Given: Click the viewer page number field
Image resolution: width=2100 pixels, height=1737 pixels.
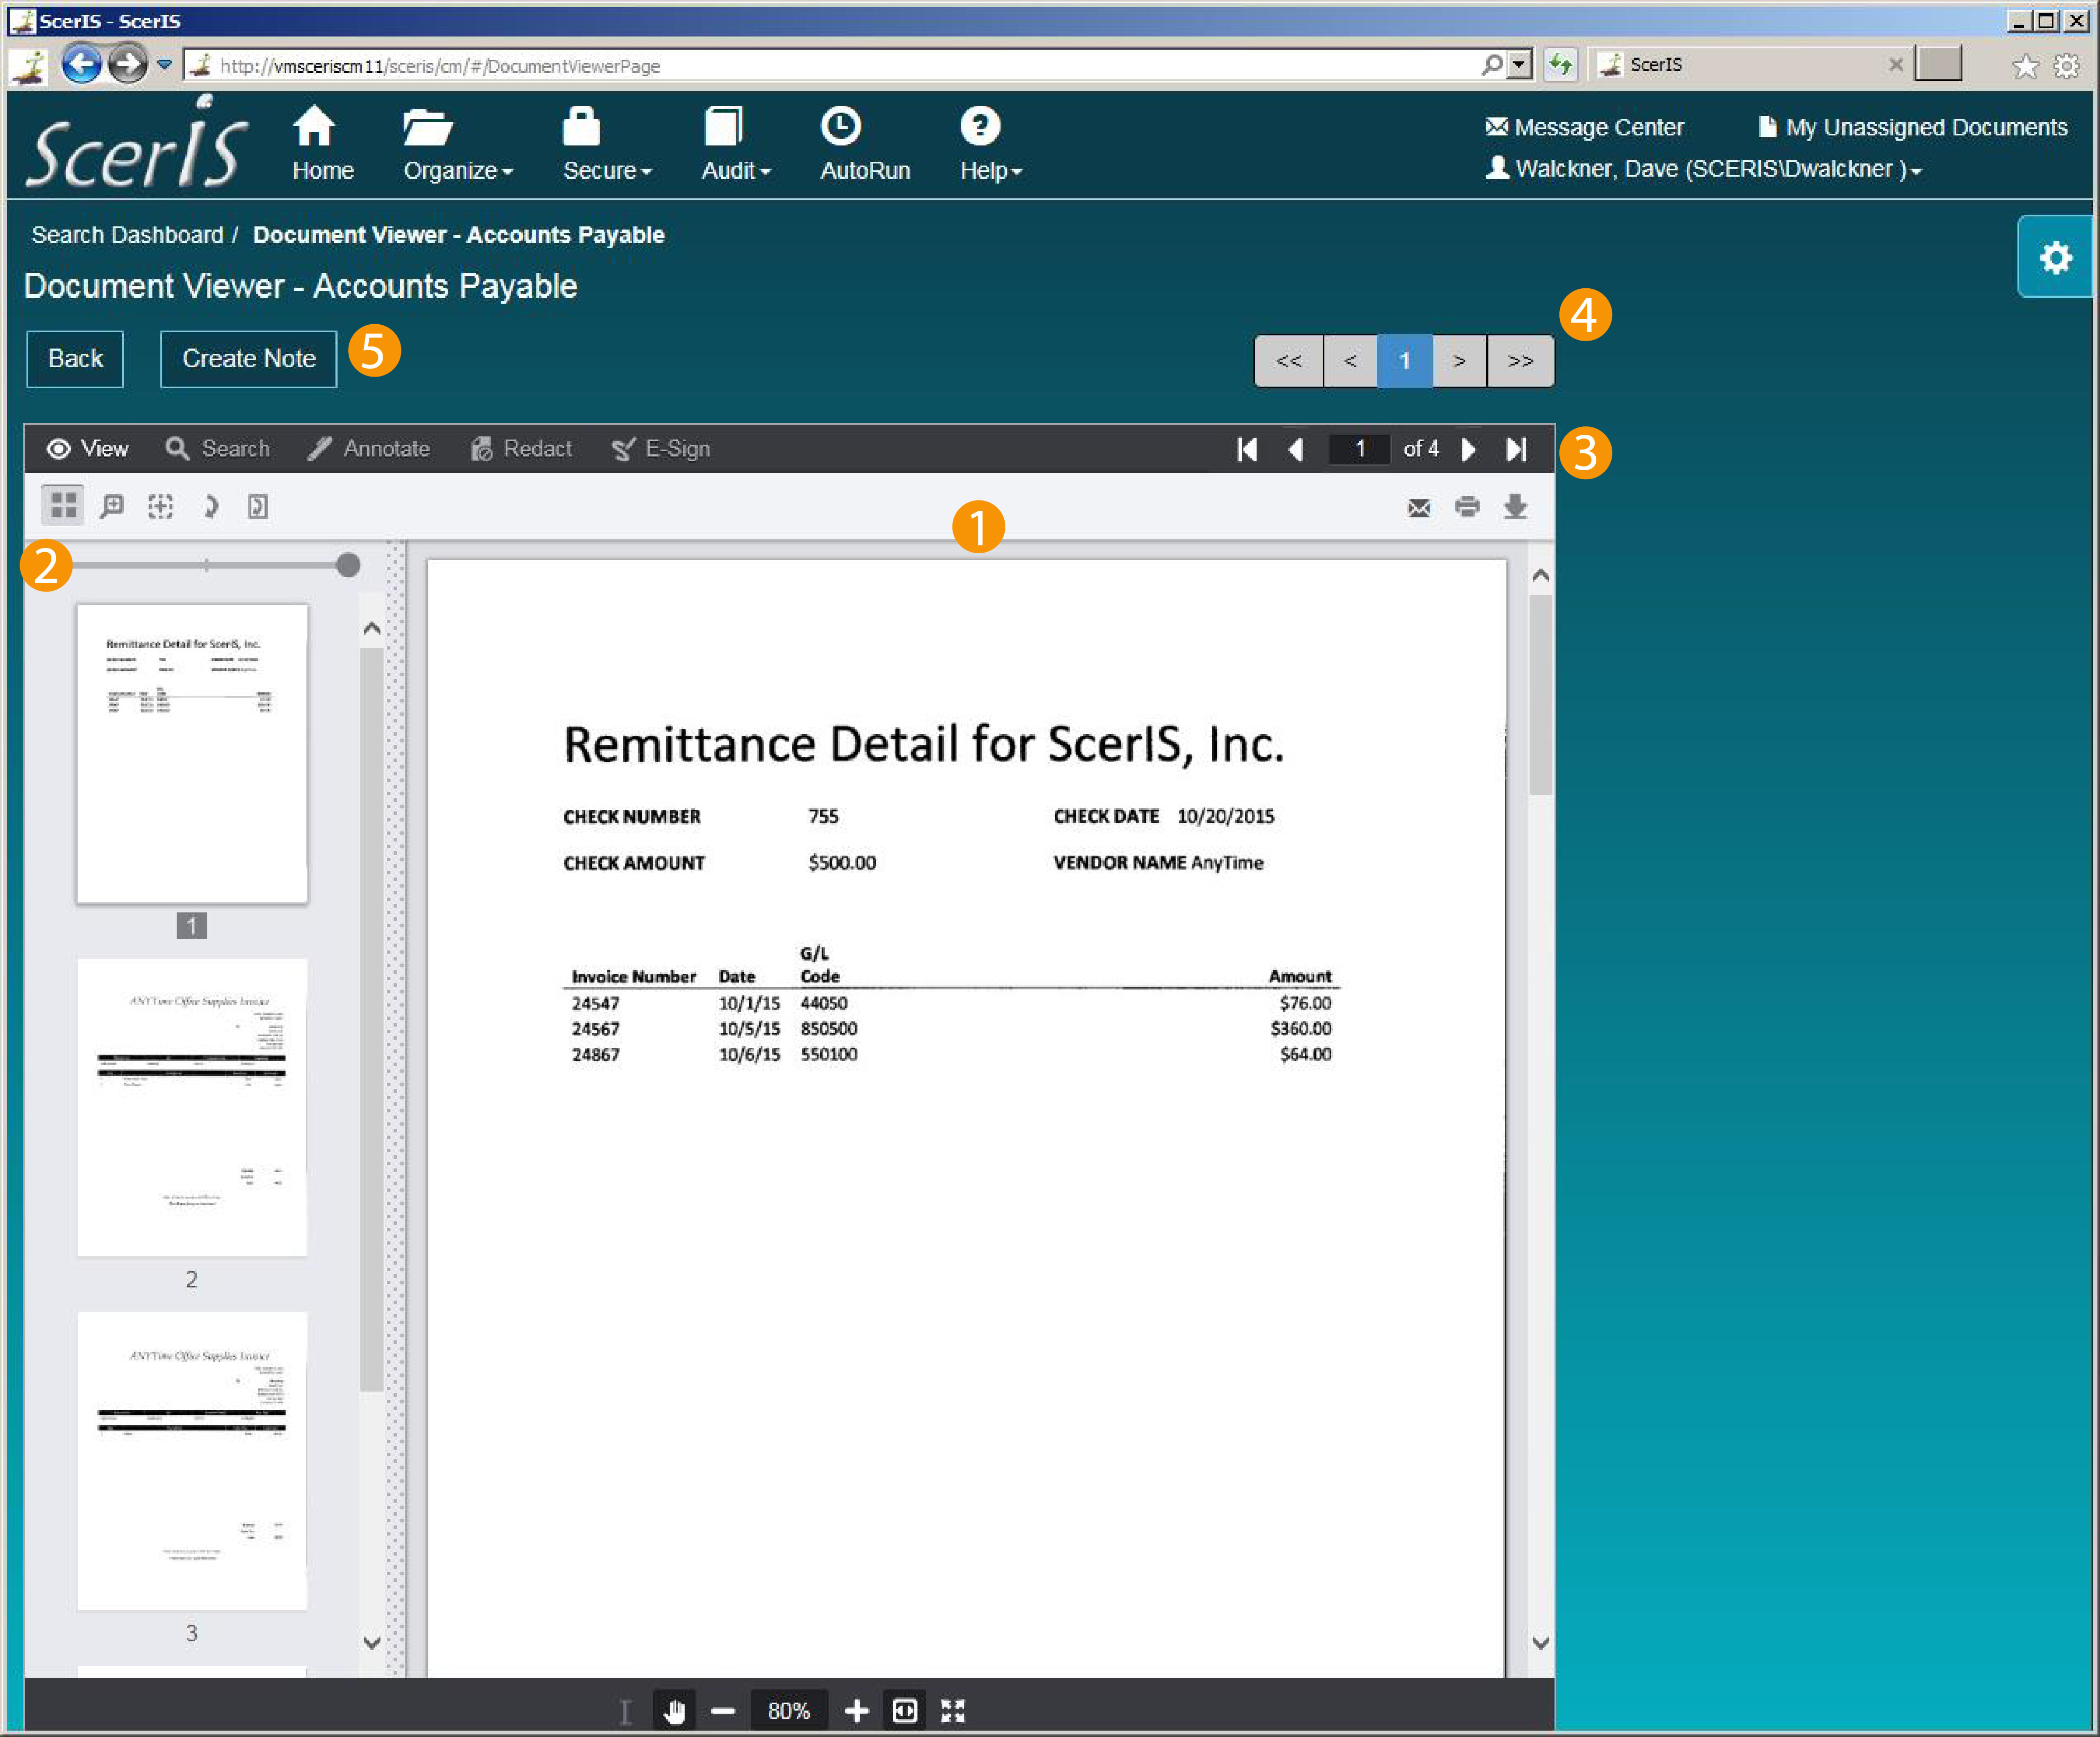Looking at the screenshot, I should [1359, 449].
